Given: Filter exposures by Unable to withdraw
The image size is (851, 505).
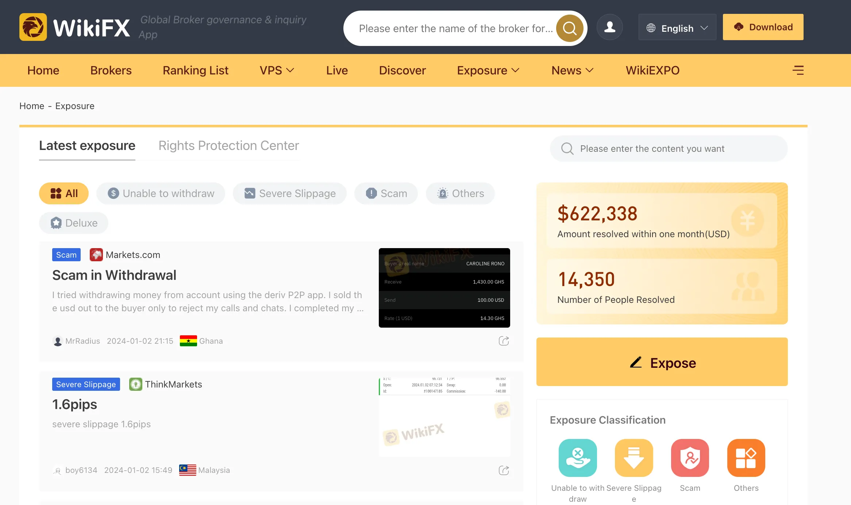Looking at the screenshot, I should (161, 193).
